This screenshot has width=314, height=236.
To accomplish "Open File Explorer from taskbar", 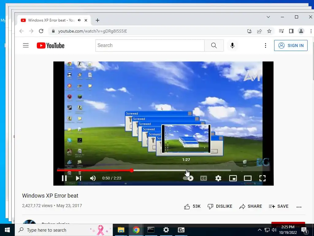I will pyautogui.click(x=121, y=230).
